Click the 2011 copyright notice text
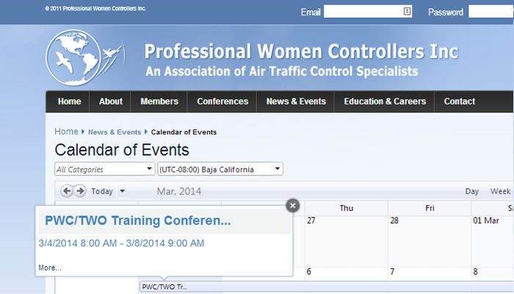Viewport: 514px width, 294px height. pyautogui.click(x=95, y=9)
